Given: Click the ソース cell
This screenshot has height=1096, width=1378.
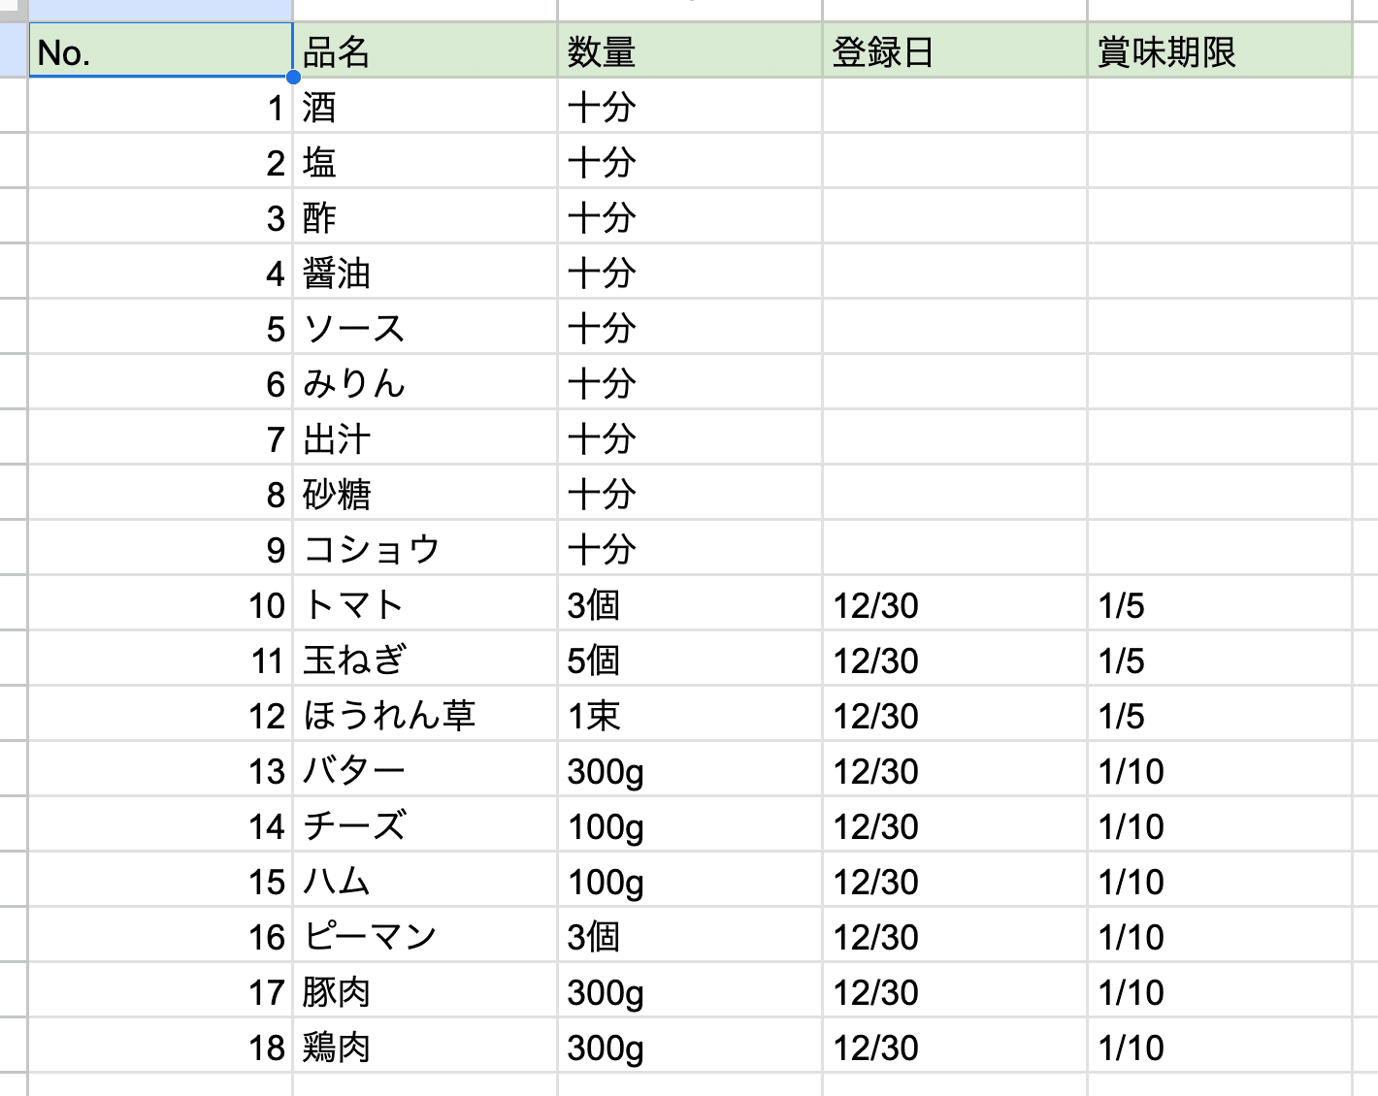Looking at the screenshot, I should [x=424, y=329].
